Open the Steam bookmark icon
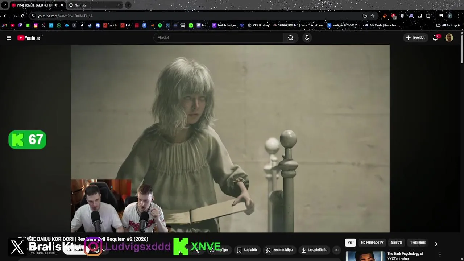 click(x=90, y=25)
